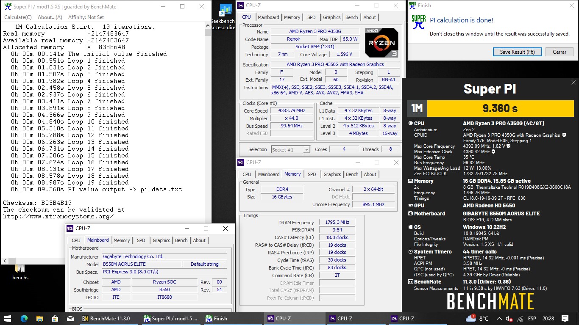Click the System Timers icon in BenchMate panel

point(410,251)
